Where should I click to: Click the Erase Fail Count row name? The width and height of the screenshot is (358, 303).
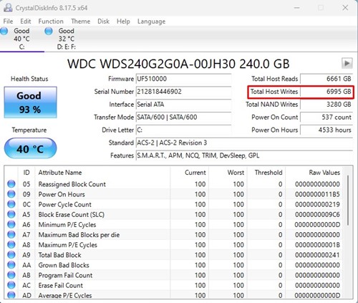[61, 285]
